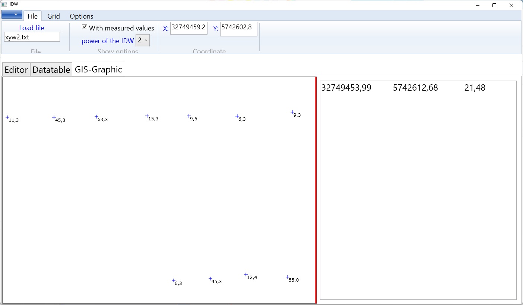The image size is (523, 305).
Task: Switch to the Editor tab
Action: point(16,69)
